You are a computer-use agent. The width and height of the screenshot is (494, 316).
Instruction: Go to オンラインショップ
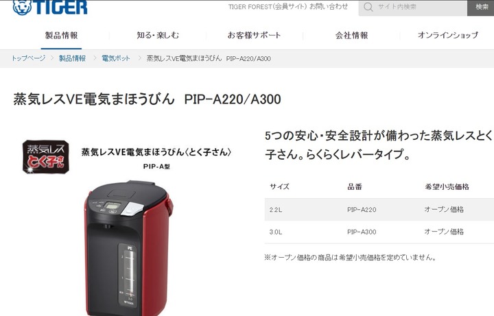pos(447,35)
